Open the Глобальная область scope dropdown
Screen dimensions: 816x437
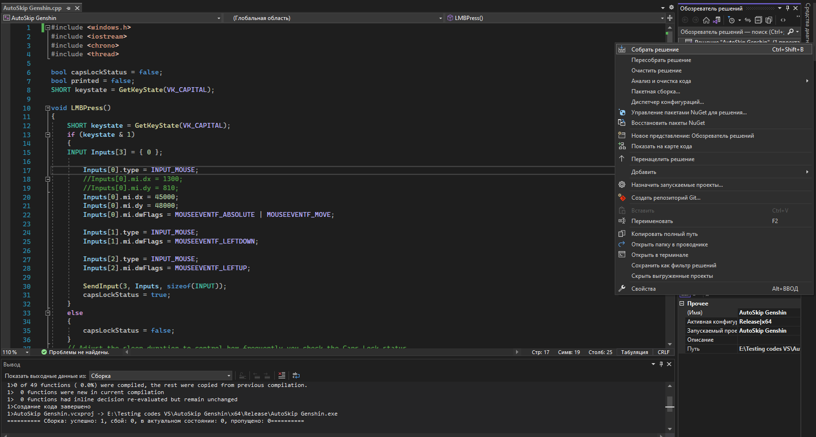tap(441, 18)
